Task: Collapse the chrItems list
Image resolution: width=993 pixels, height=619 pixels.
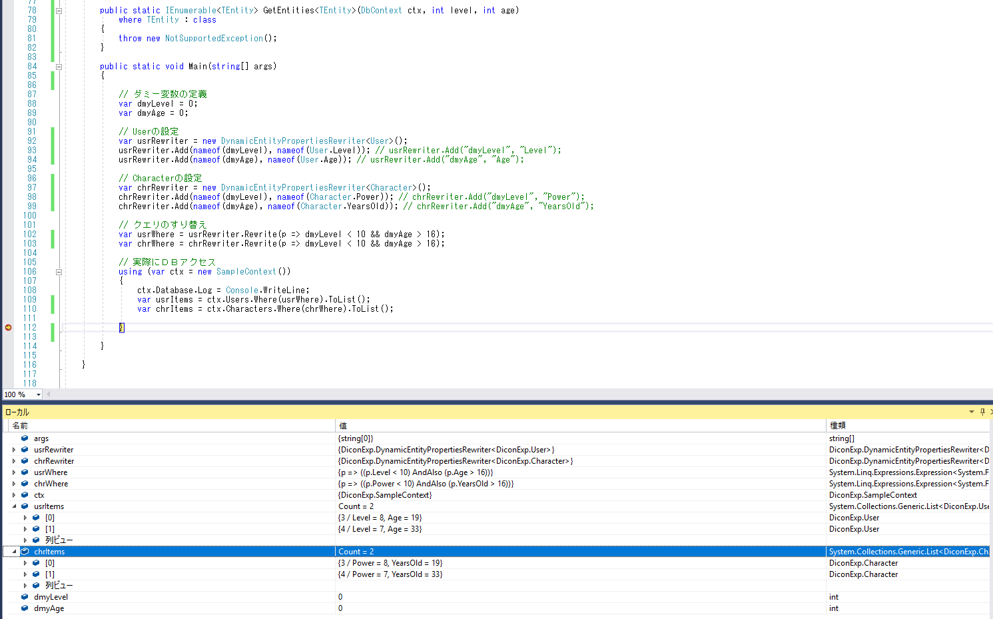Action: 14,552
